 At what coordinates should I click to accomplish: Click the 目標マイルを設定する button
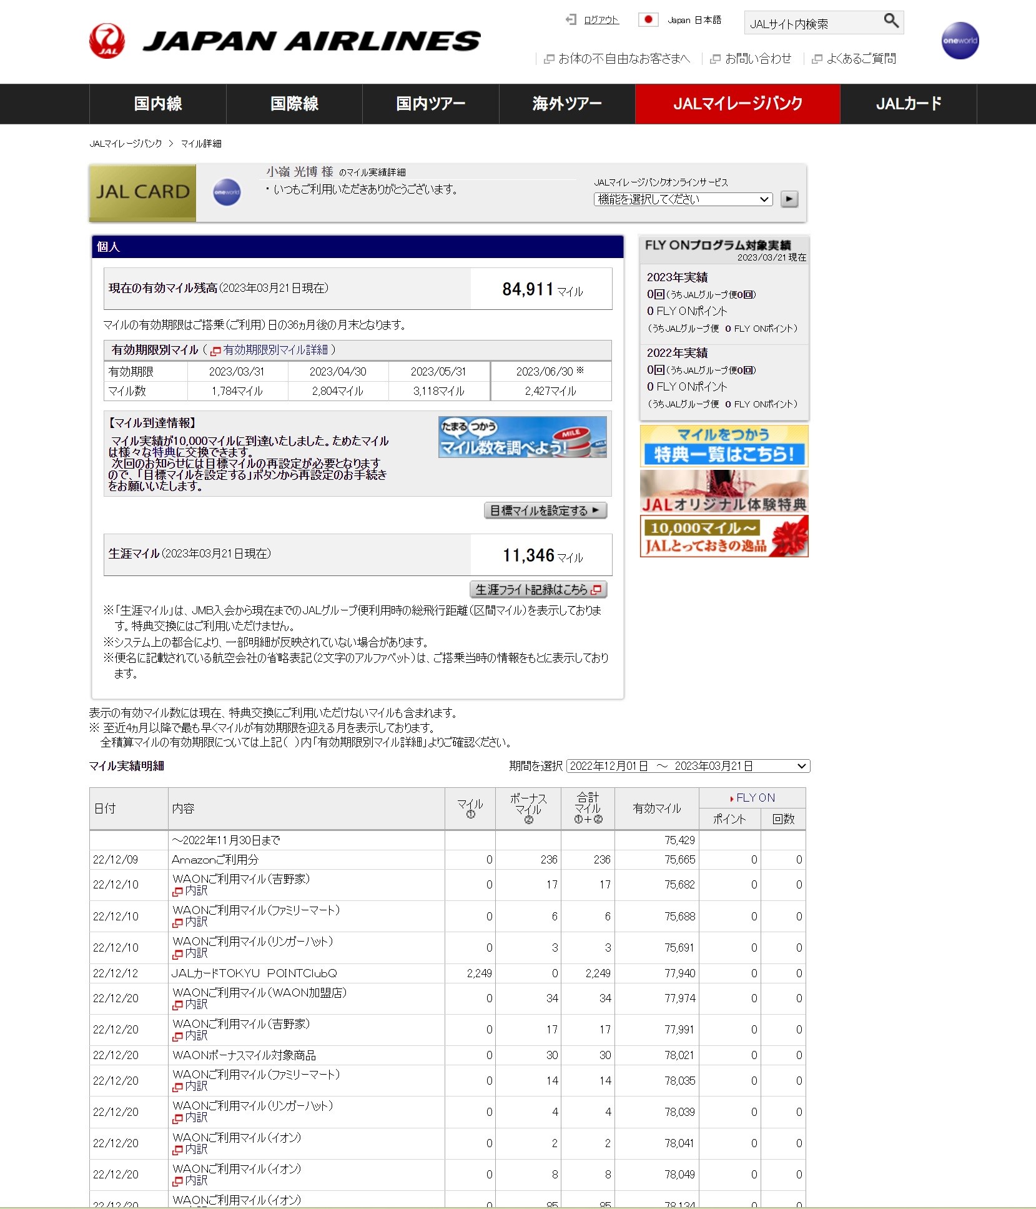click(x=545, y=510)
